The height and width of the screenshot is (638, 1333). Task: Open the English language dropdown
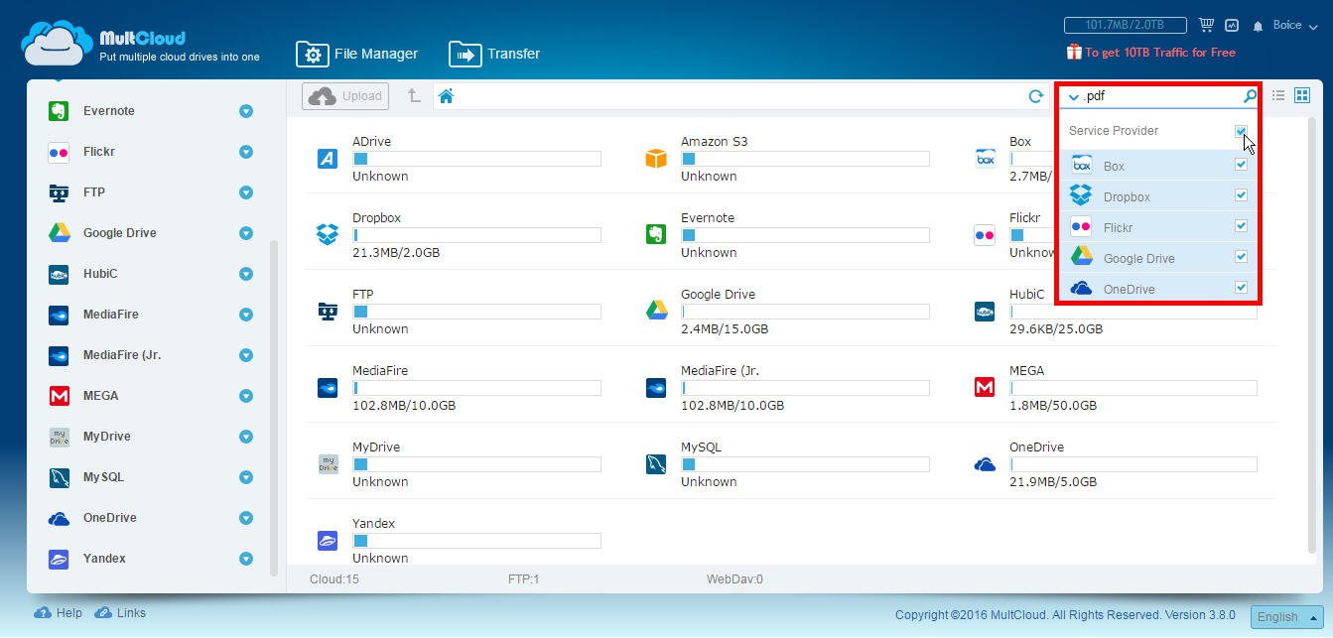[1286, 616]
